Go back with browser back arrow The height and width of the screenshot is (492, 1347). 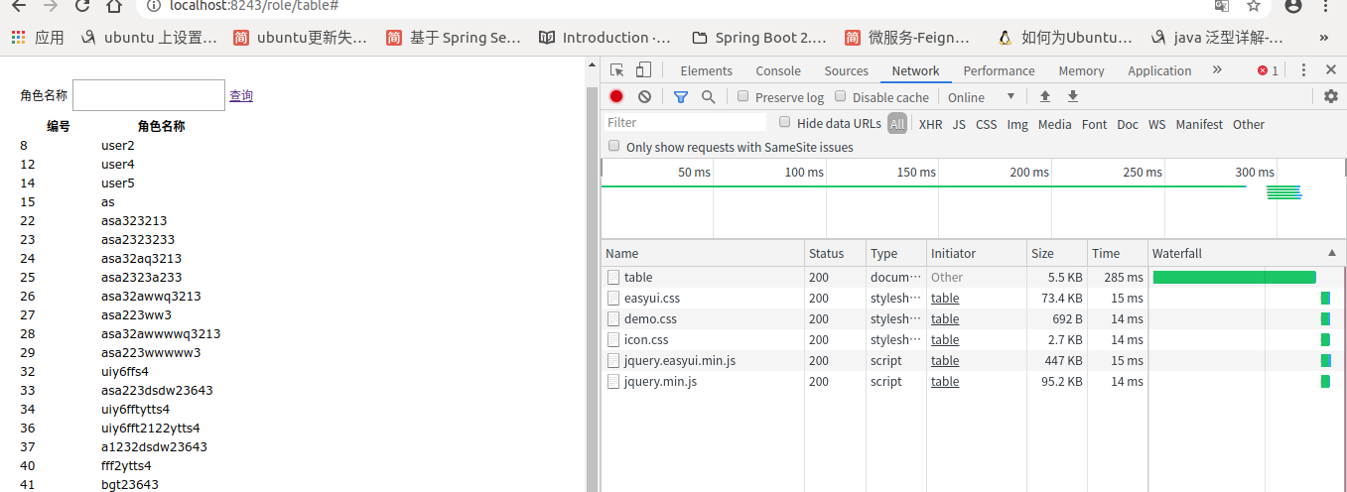point(18,5)
